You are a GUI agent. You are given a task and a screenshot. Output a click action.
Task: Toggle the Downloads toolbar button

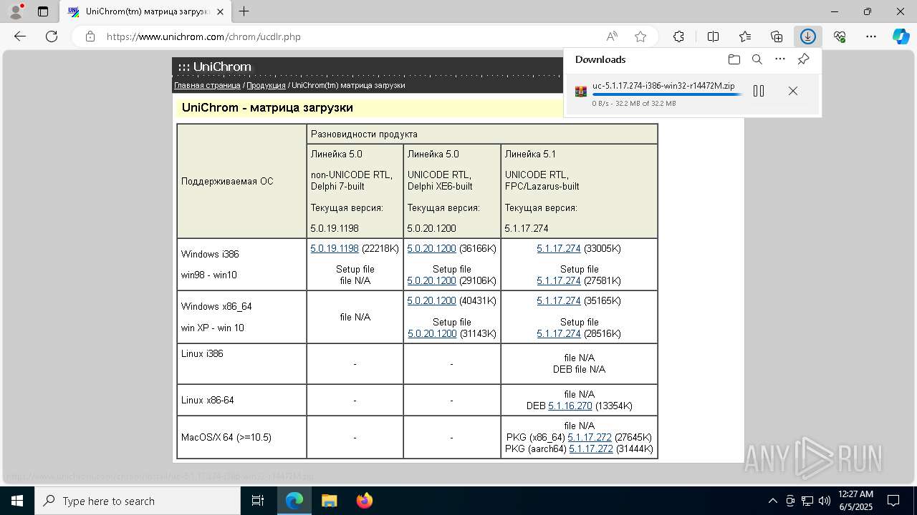coord(808,36)
